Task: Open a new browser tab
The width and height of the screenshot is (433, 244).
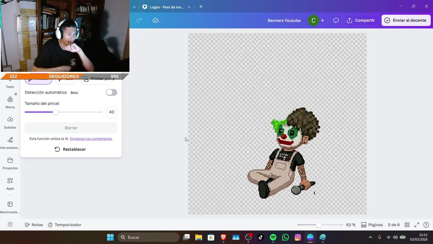Action: 201,7
